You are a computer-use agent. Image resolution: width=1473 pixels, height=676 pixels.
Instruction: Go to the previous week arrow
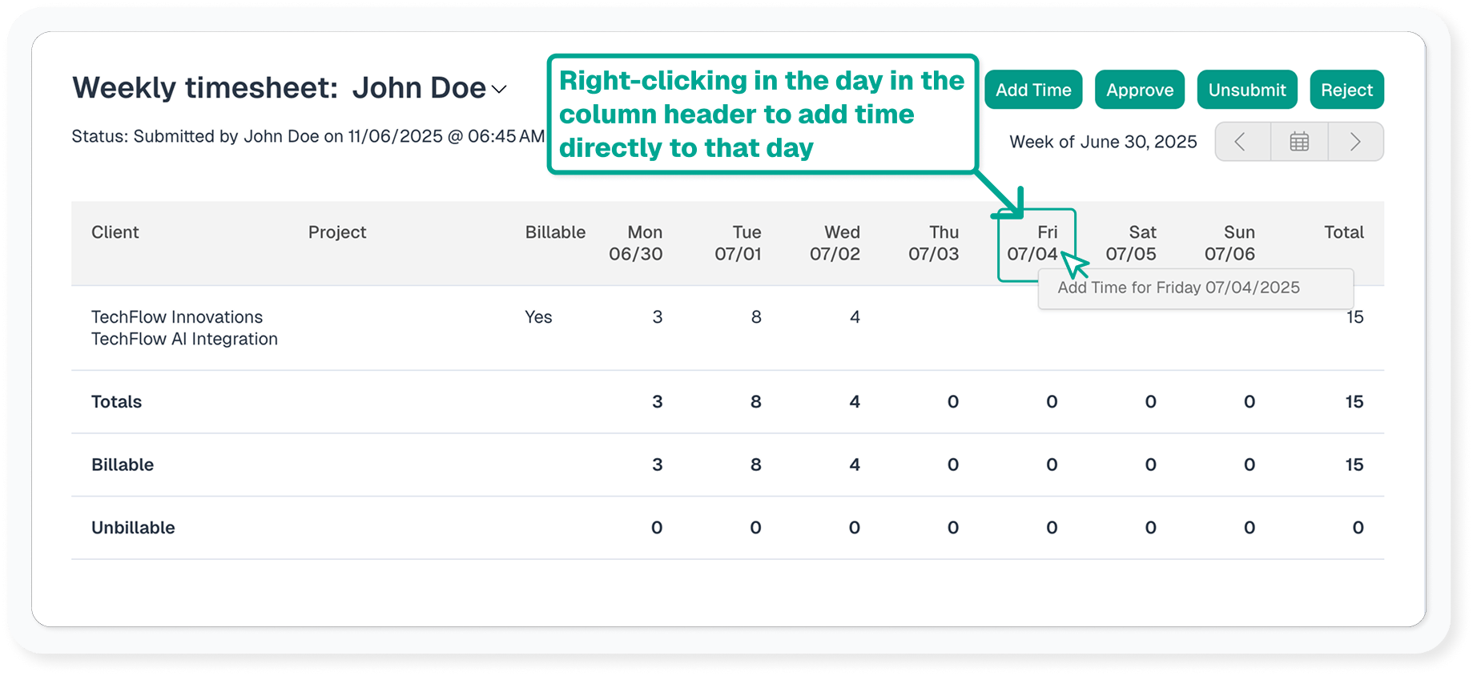tap(1242, 142)
